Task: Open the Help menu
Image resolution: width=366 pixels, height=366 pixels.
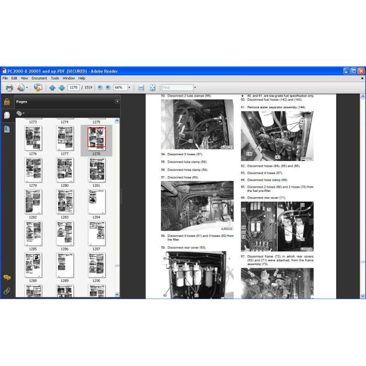Action: 82,78
